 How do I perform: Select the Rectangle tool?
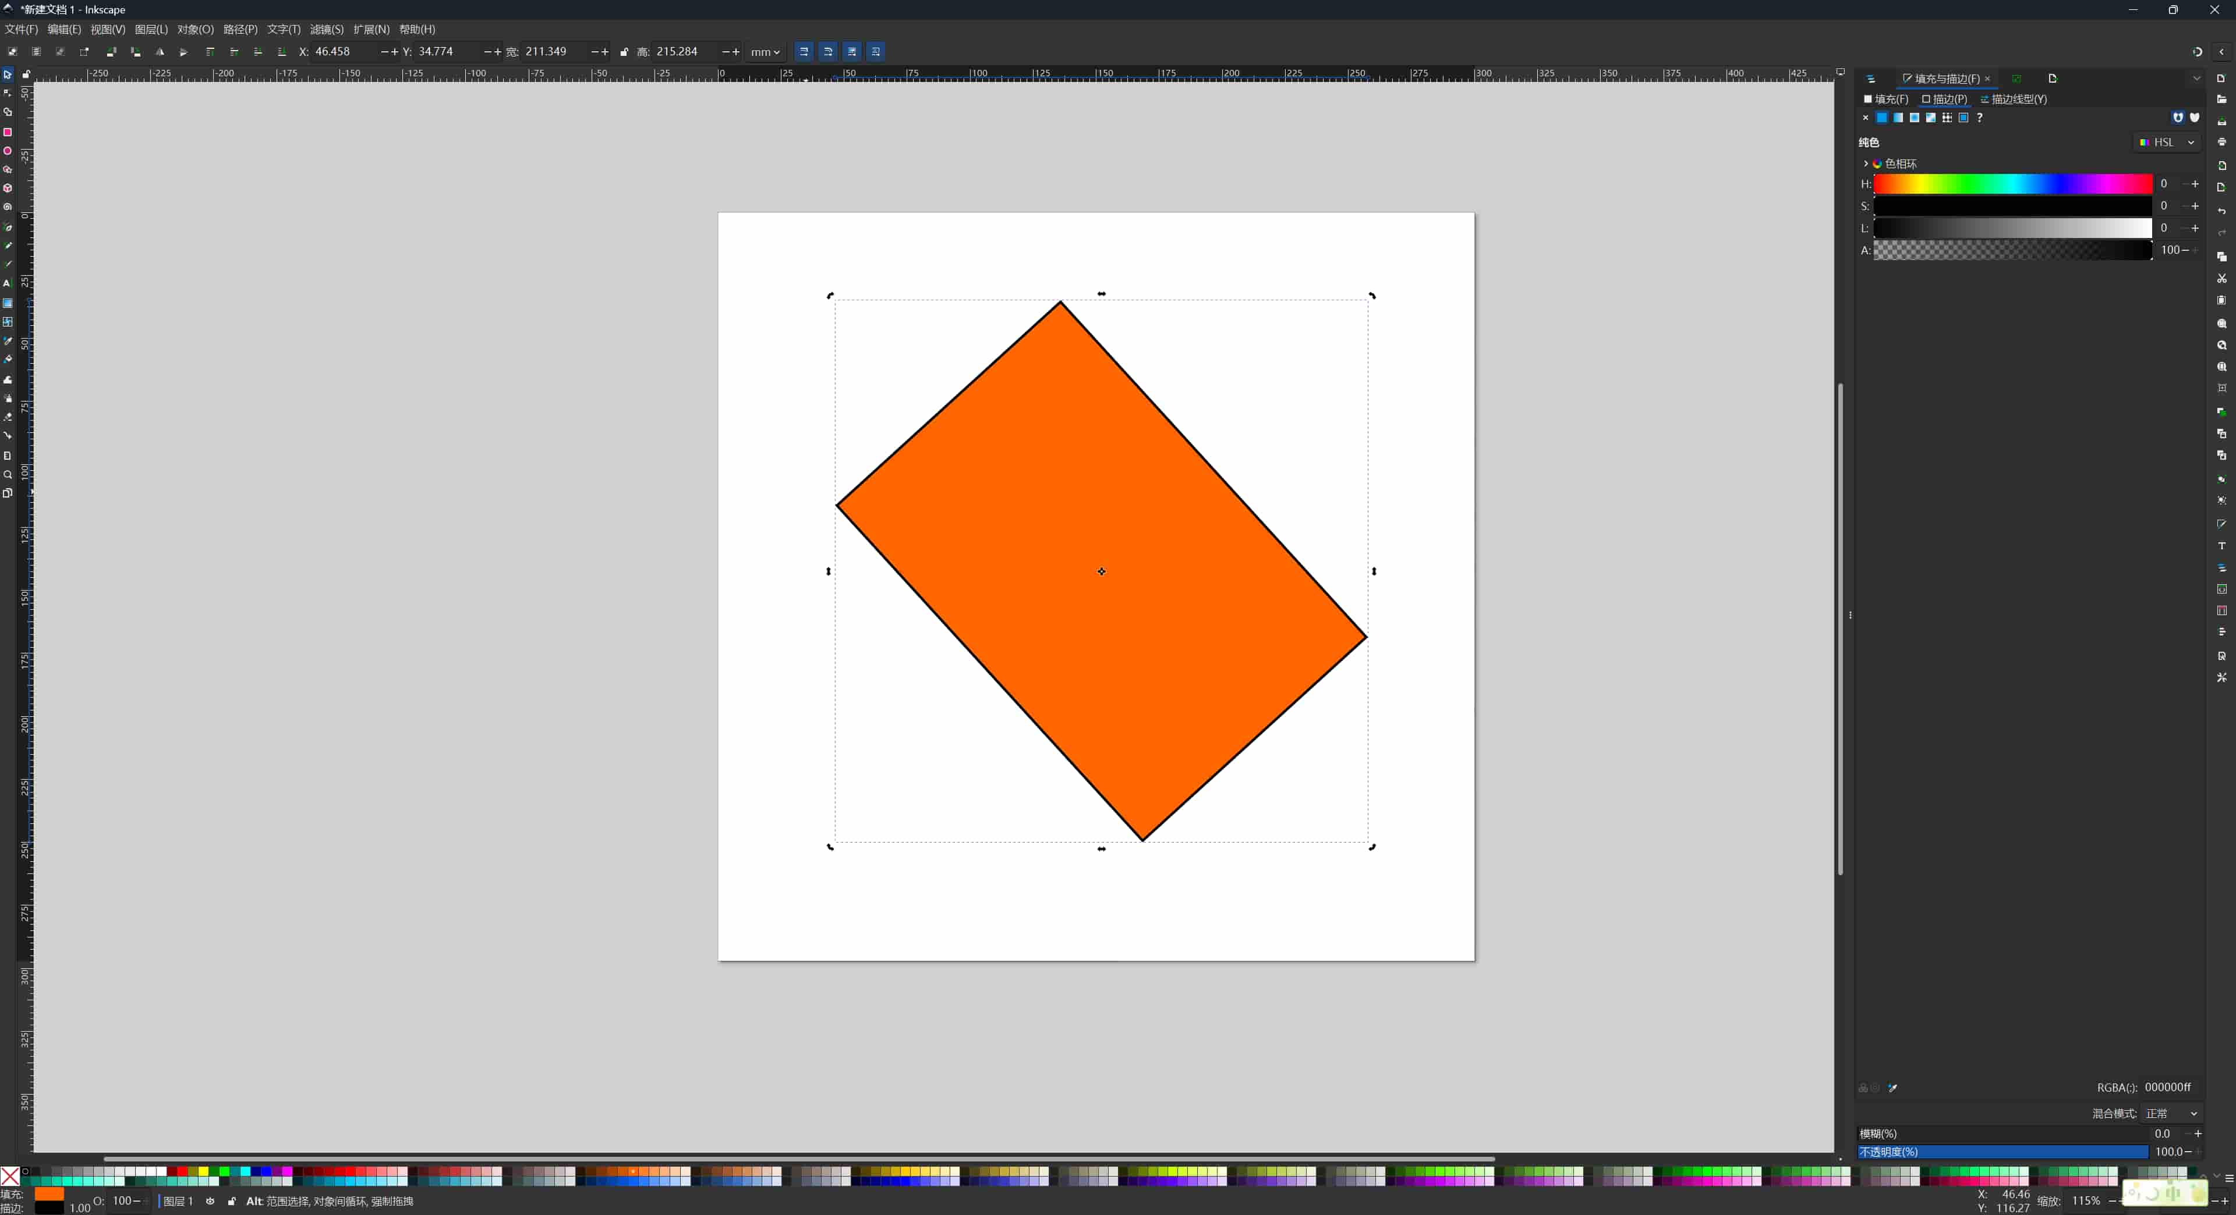8,132
